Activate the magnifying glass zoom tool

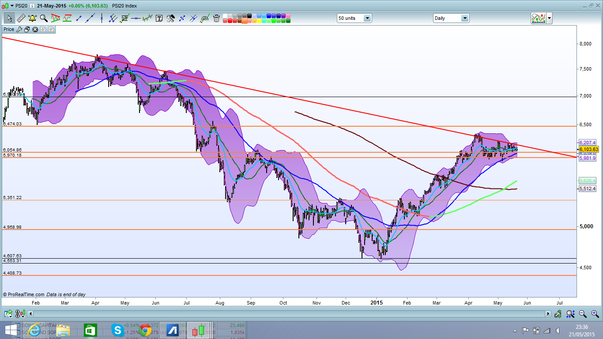coord(44,18)
